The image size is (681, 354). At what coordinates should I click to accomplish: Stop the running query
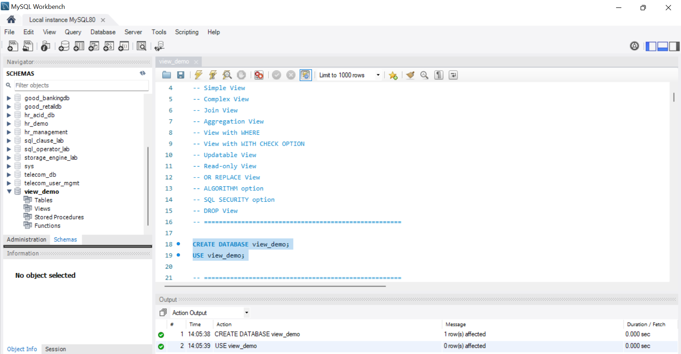(x=241, y=75)
